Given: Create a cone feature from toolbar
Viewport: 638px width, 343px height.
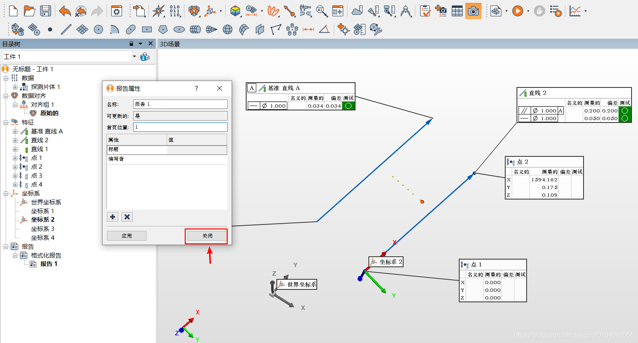Looking at the screenshot, I should (x=211, y=29).
